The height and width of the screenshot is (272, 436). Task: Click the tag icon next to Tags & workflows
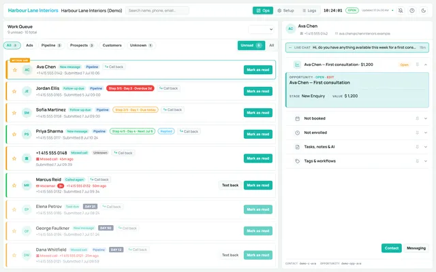click(x=297, y=161)
